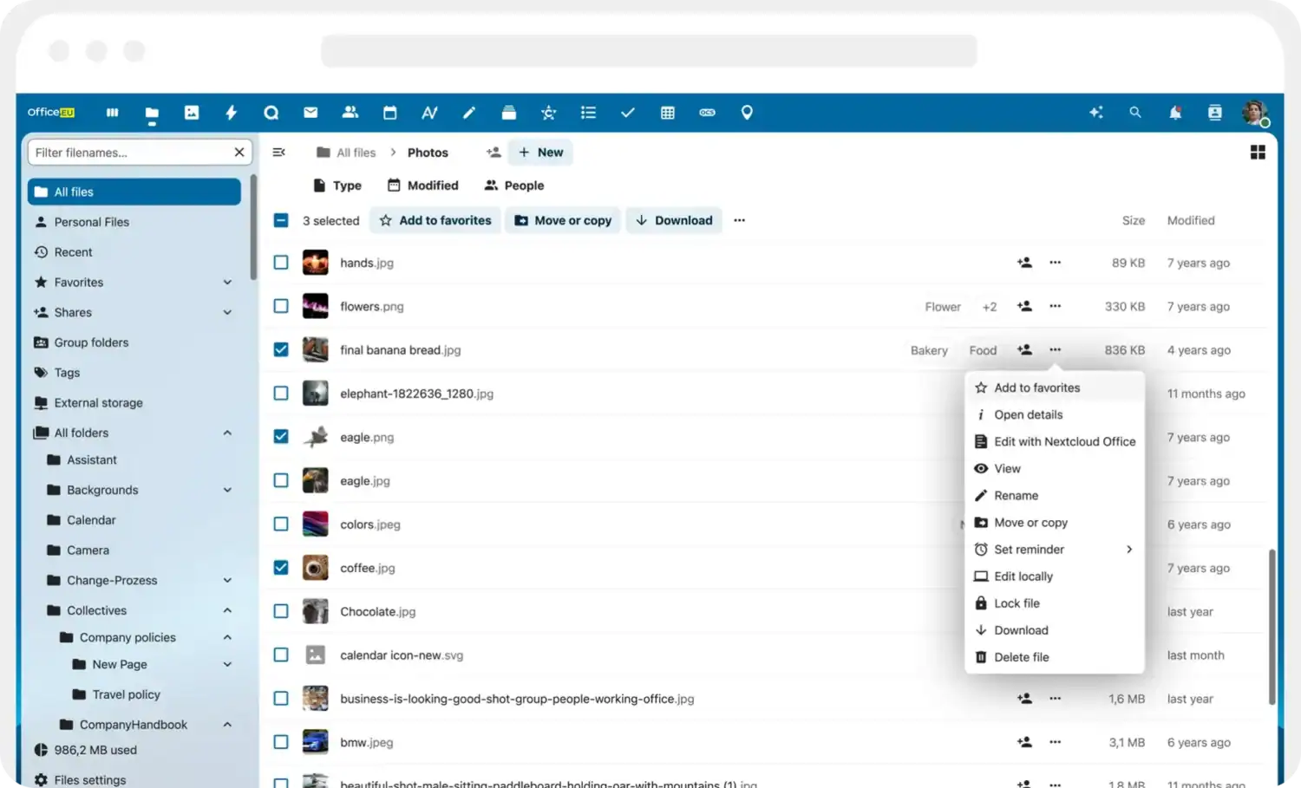The width and height of the screenshot is (1301, 788).
Task: Choose Edit locally in context menu
Action: pos(1055,576)
